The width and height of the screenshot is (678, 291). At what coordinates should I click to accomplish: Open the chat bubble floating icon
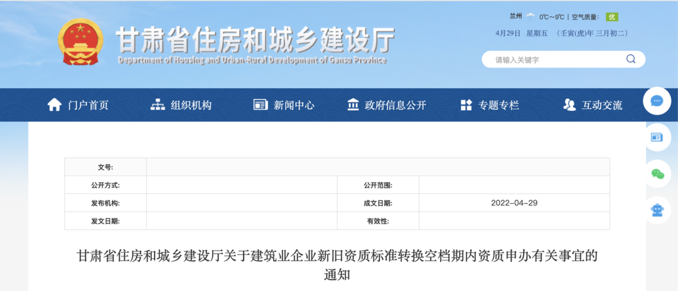click(657, 101)
